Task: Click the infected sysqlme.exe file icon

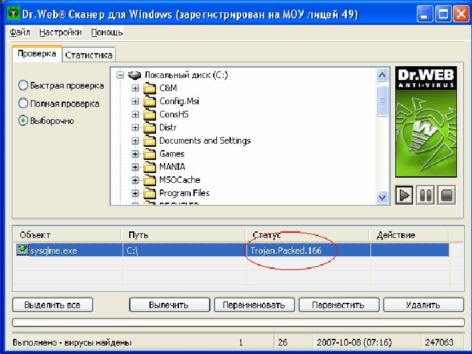Action: coord(22,250)
